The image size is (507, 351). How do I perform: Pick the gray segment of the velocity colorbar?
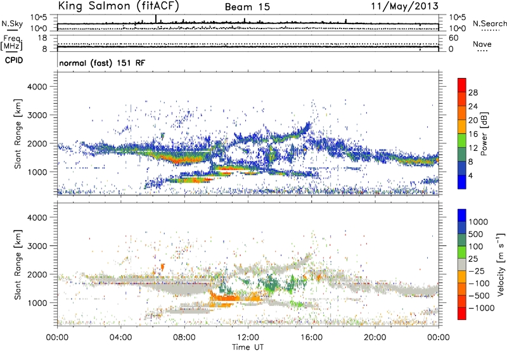(x=462, y=265)
